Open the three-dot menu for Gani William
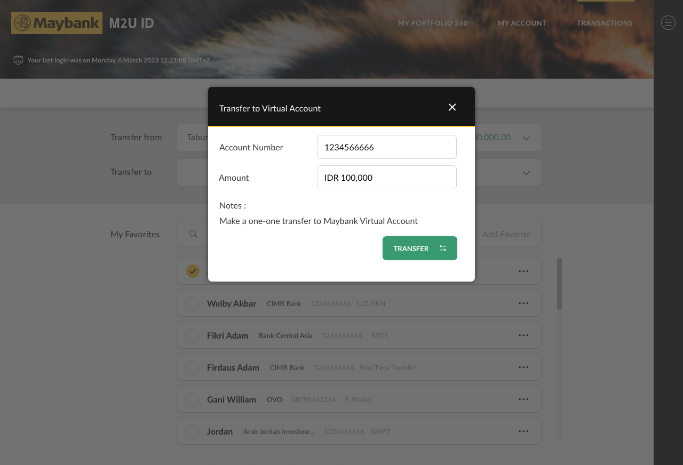Screen dimensions: 683x465 click(523, 399)
